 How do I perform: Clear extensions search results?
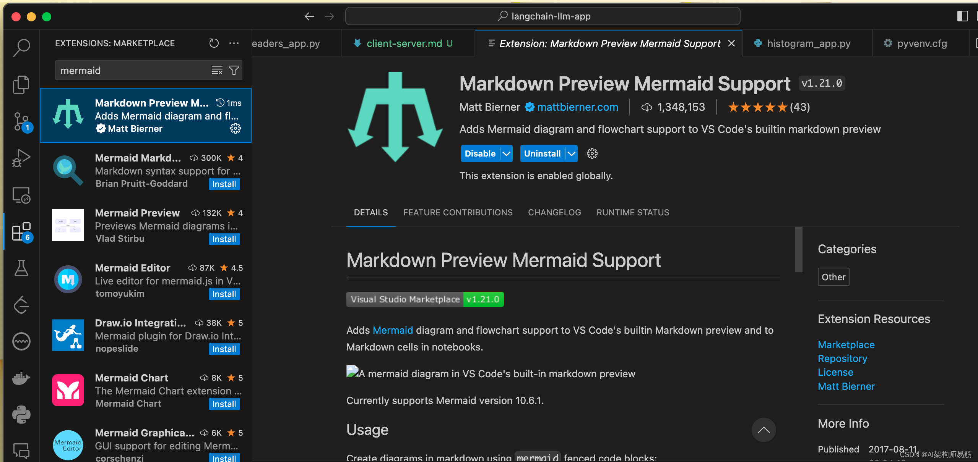[217, 70]
